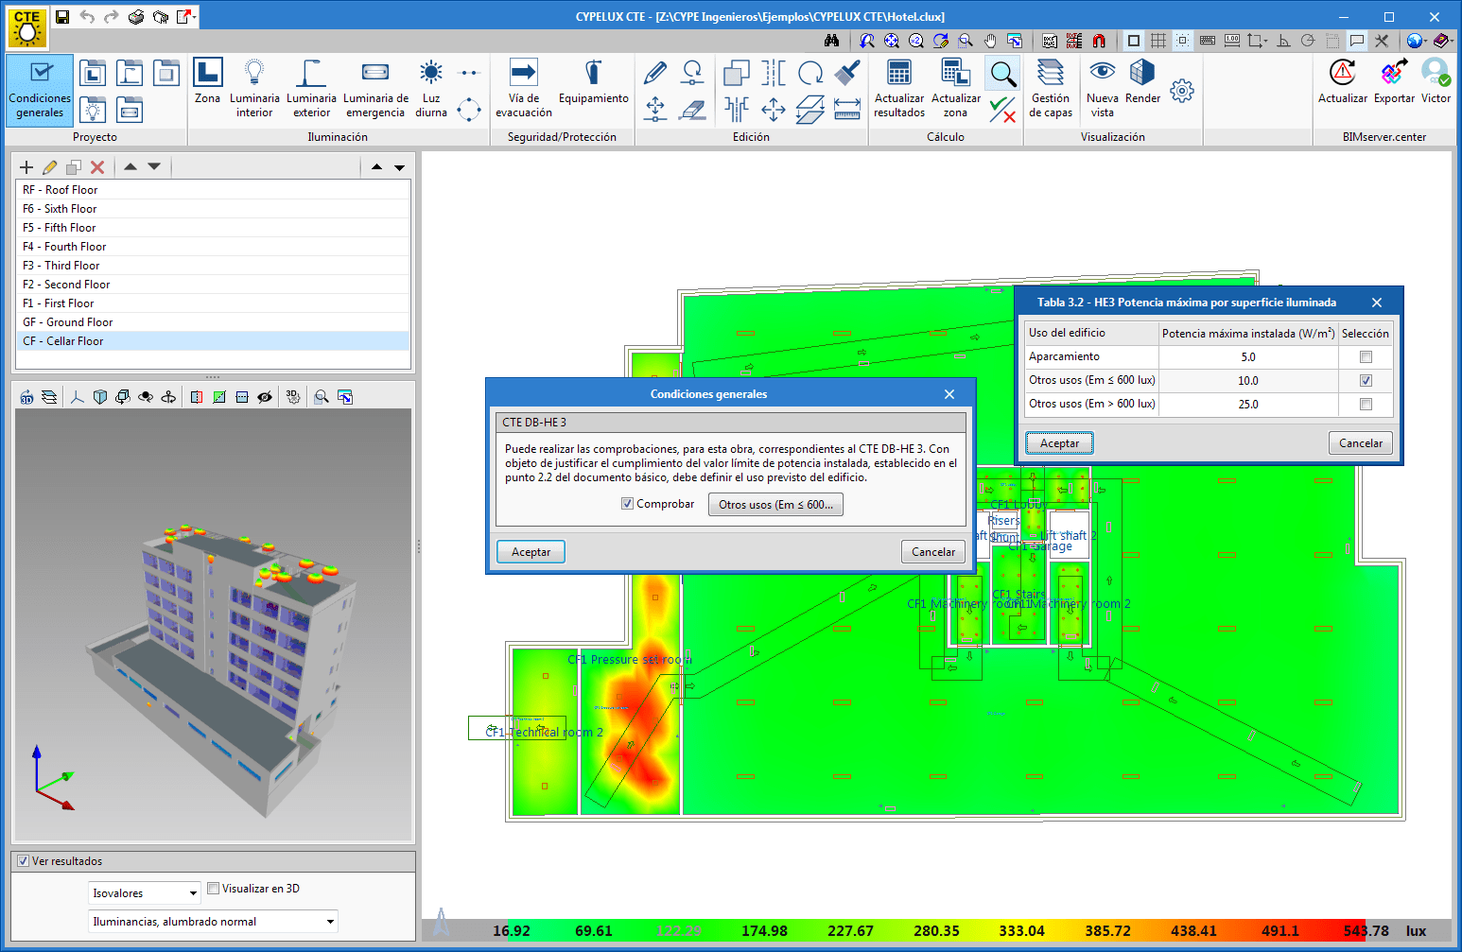Open Condiciones generales tool
1462x952 pixels.
40,90
